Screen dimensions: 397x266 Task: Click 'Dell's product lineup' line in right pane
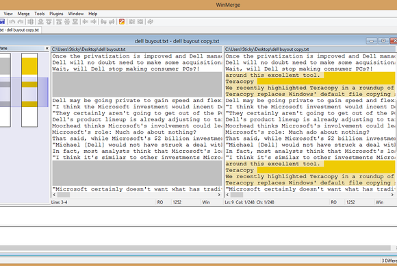point(310,119)
